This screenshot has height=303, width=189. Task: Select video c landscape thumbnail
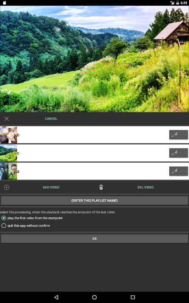tap(8, 153)
